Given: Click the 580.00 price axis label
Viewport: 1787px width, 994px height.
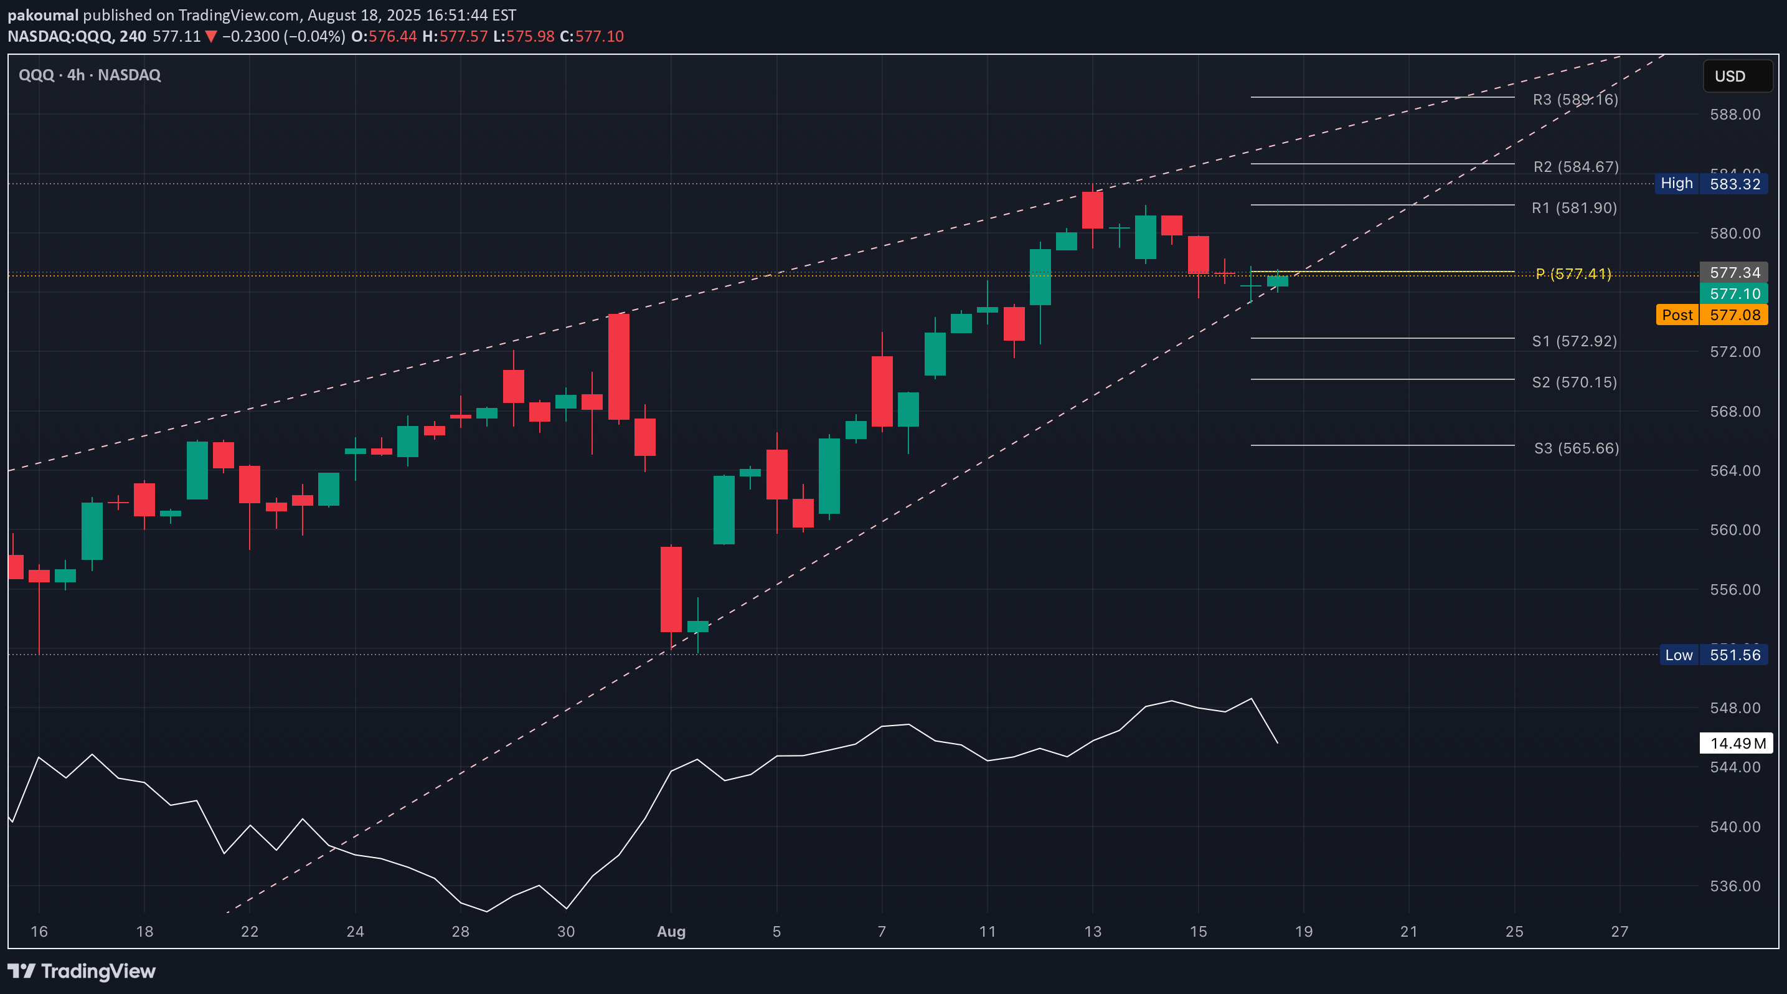Looking at the screenshot, I should [1735, 233].
